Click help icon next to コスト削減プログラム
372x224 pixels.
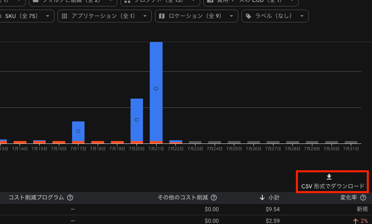tap(70, 198)
